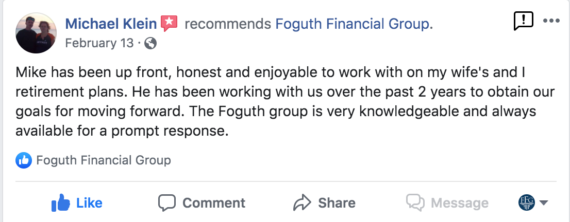
Task: Open the three-dot post options menu
Action: point(551,21)
